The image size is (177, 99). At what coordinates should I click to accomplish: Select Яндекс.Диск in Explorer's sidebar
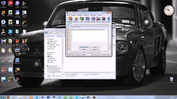[51, 47]
